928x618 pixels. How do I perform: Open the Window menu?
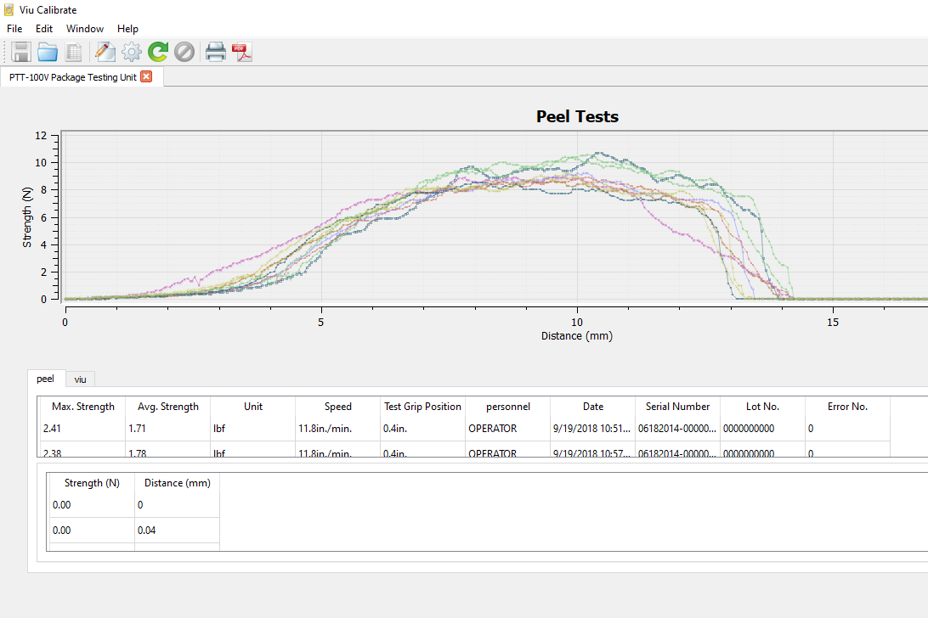click(x=85, y=29)
